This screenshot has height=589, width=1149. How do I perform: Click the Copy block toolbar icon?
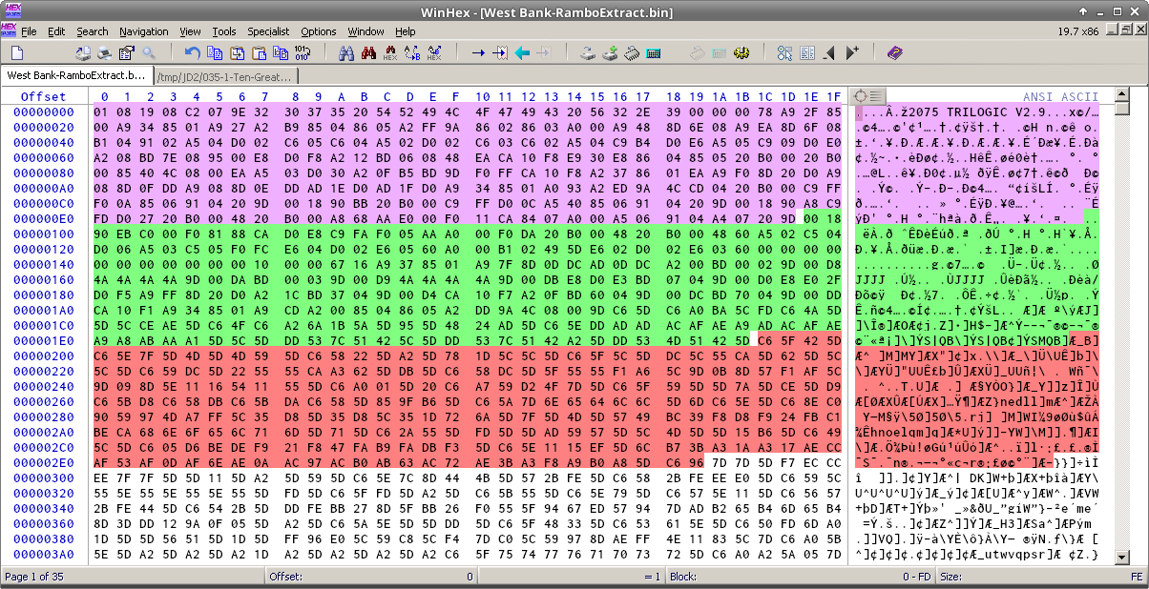[x=215, y=53]
